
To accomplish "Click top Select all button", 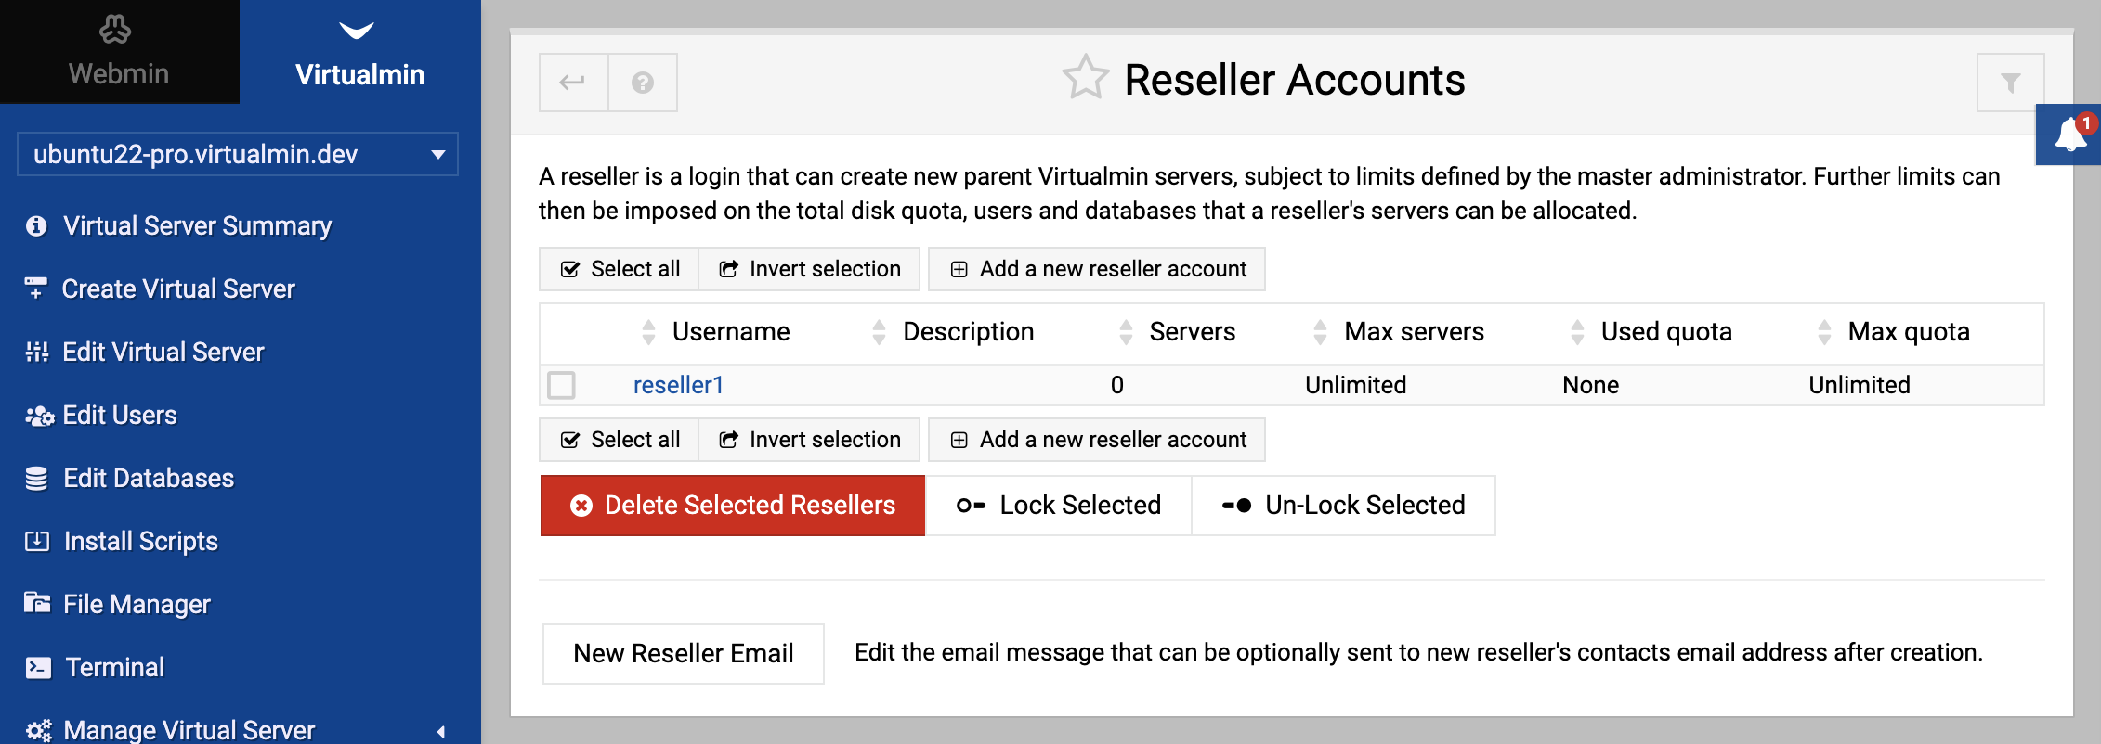I will pos(619,269).
